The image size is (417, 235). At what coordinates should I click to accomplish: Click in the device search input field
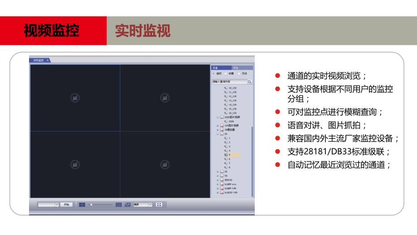click(229, 82)
